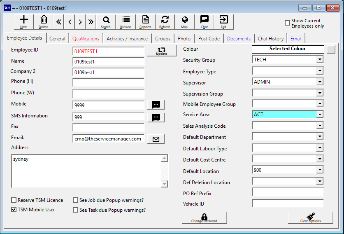Click into the Phone (H) input field
Screen dimensions: 344x234
click(x=108, y=82)
